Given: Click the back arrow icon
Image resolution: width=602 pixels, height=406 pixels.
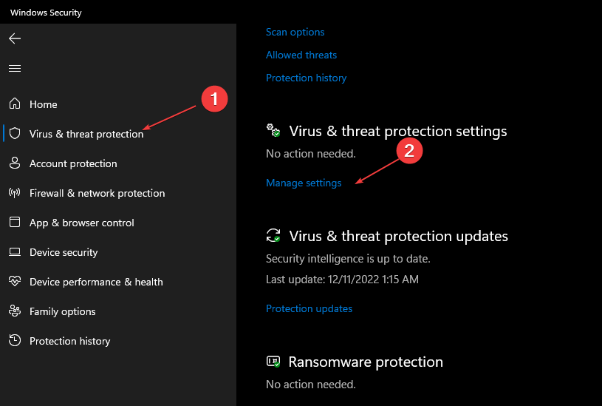Looking at the screenshot, I should (15, 38).
